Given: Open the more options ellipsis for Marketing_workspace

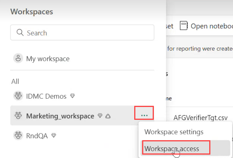Looking at the screenshot, I should point(144,115).
